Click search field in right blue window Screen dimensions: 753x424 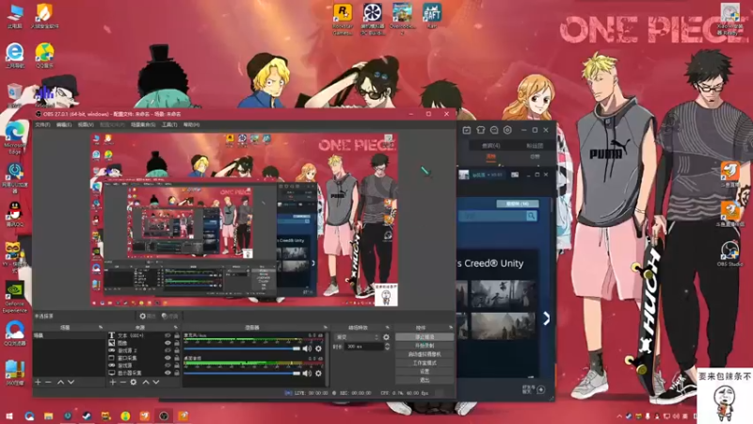[498, 216]
